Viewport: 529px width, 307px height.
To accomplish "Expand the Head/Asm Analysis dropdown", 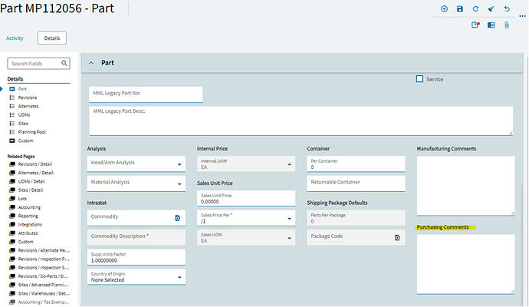I will 136,163.
